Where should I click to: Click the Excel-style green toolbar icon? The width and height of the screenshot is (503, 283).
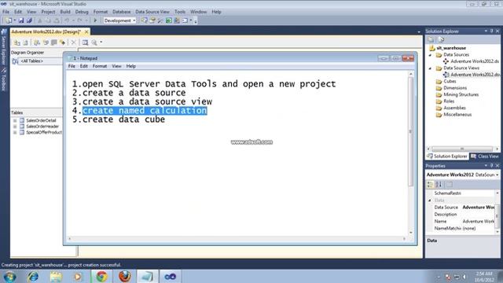click(169, 20)
